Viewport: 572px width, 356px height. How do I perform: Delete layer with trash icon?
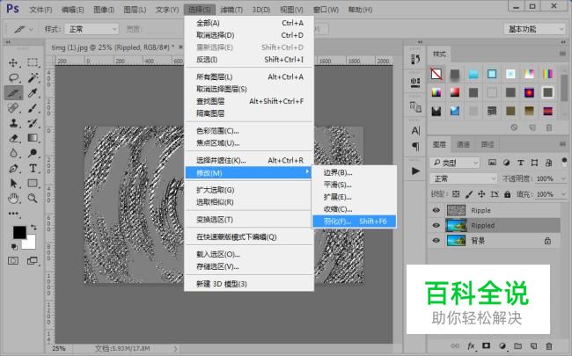click(x=548, y=345)
